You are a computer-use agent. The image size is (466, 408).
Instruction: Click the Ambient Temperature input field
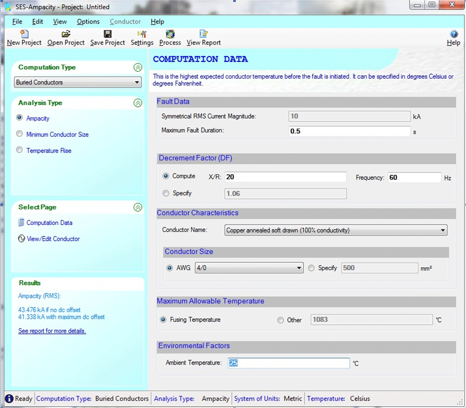289,363
